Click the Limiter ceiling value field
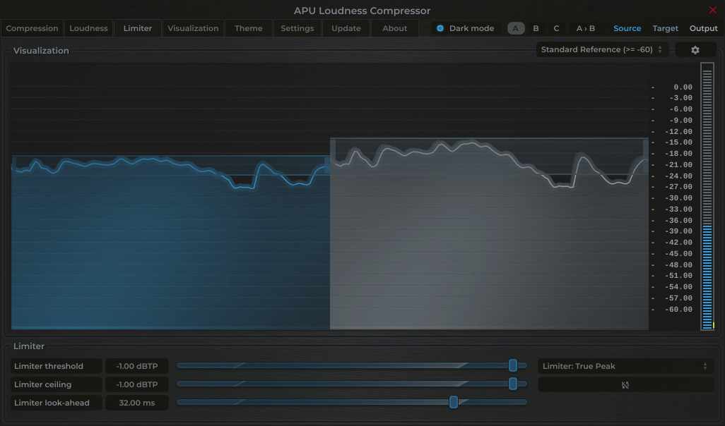 (x=136, y=384)
